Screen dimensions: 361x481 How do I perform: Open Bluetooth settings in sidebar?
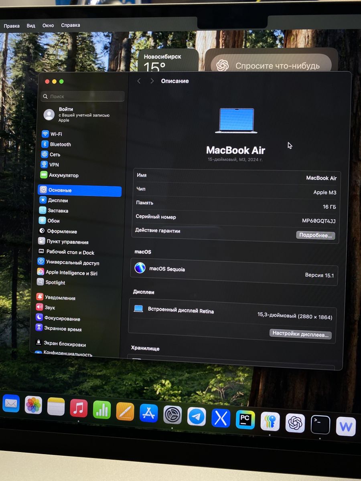pos(57,144)
